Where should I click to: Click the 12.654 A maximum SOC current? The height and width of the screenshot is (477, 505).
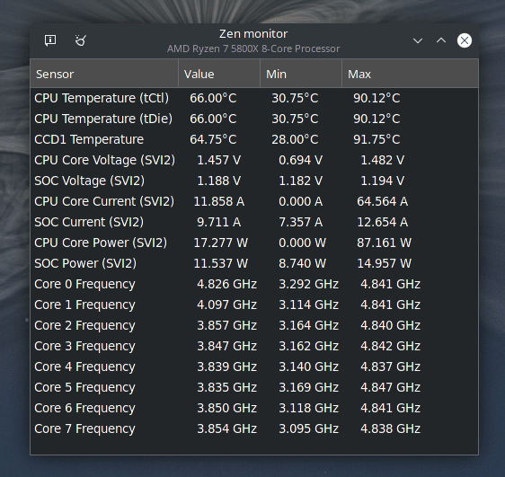(x=382, y=222)
